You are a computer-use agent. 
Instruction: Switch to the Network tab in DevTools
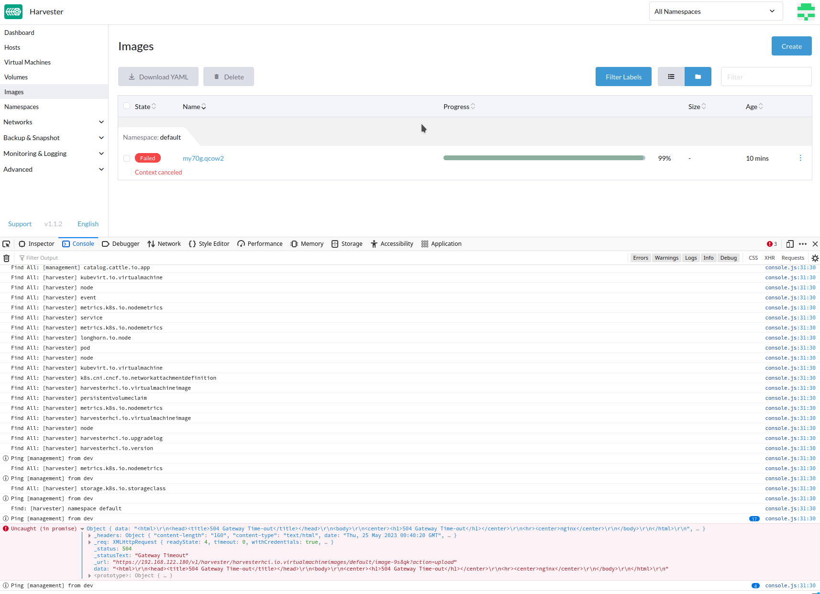[164, 243]
